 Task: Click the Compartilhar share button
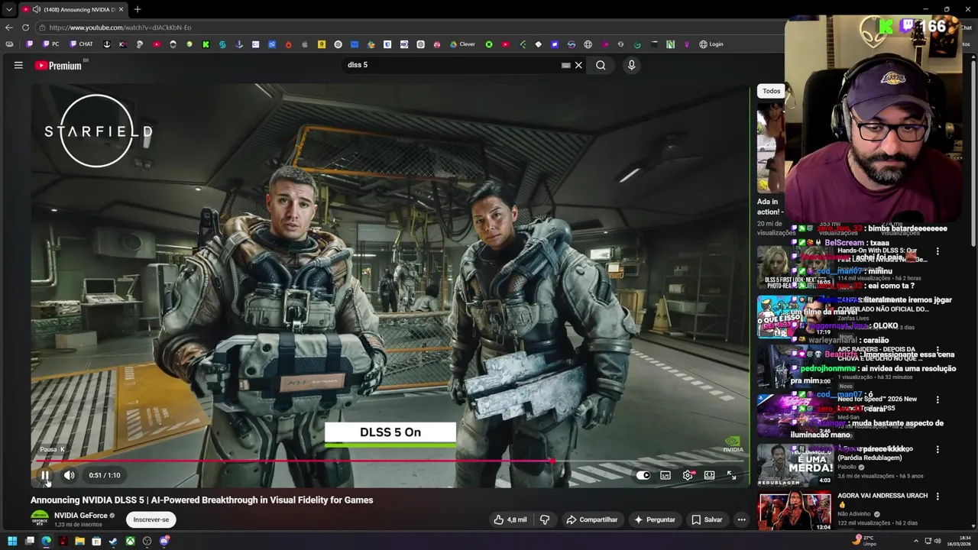[591, 519]
